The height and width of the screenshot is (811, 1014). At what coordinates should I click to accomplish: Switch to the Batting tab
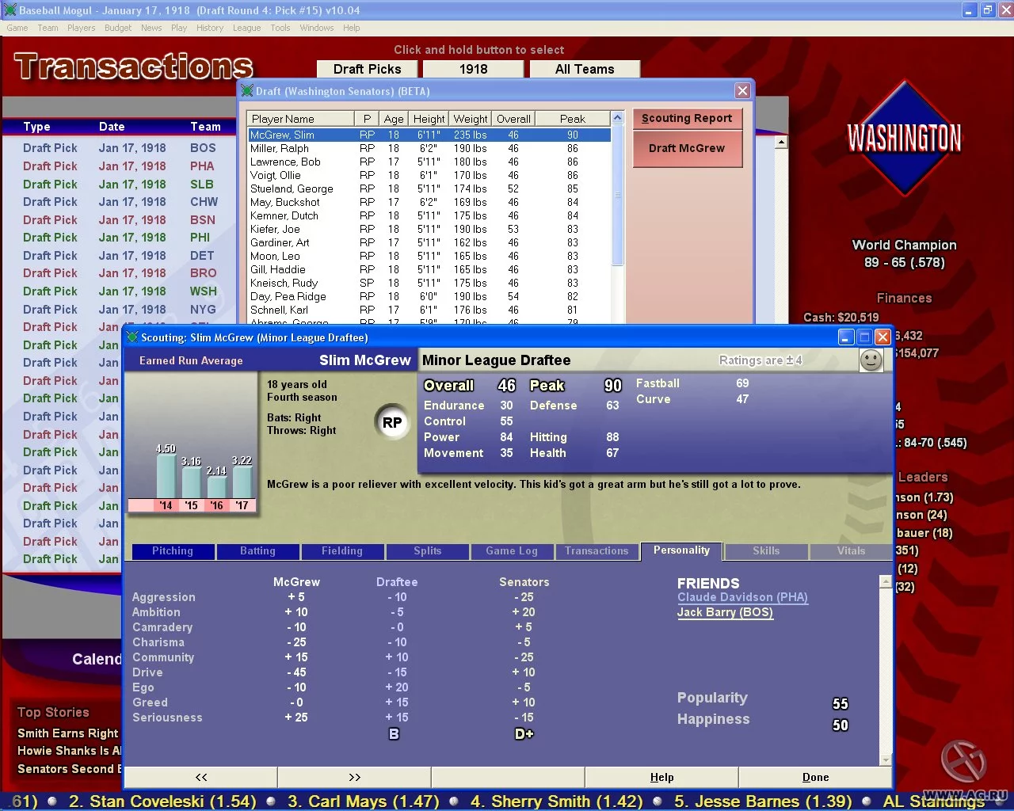click(x=258, y=551)
